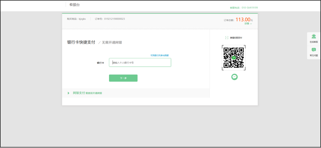Expand 网银支付 with the green triangle arrow
Viewport: 321px width, 148px height.
(68, 93)
